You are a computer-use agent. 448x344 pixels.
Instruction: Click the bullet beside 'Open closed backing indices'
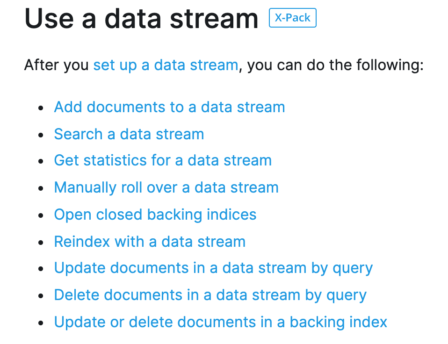click(41, 215)
